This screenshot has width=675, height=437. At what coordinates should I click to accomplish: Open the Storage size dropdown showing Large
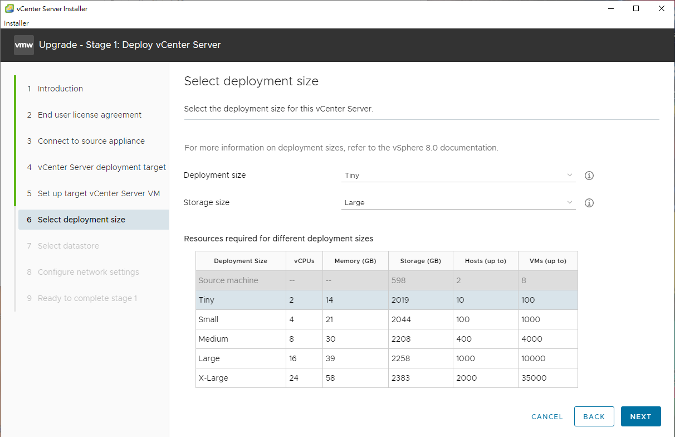click(x=458, y=202)
